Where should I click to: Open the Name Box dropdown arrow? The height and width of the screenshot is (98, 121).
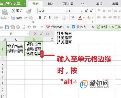(x=28, y=34)
